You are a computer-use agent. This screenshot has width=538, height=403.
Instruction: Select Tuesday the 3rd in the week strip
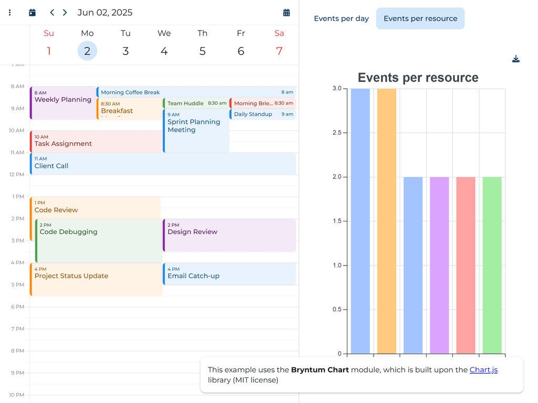pos(126,51)
